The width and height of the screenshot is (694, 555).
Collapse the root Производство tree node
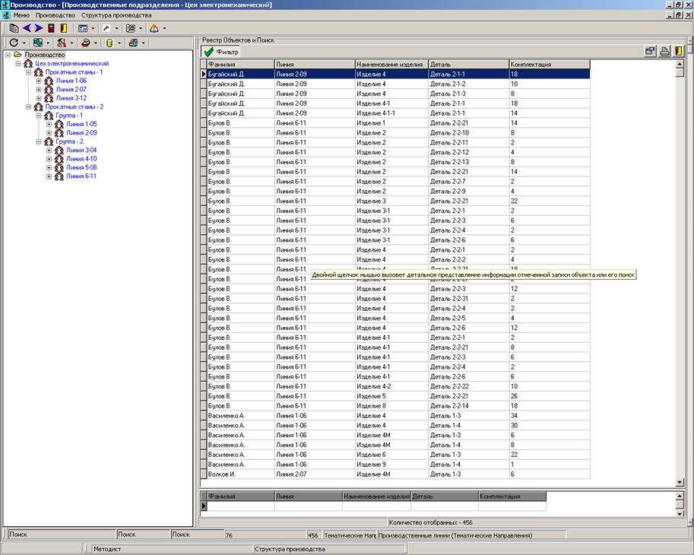[x=8, y=55]
